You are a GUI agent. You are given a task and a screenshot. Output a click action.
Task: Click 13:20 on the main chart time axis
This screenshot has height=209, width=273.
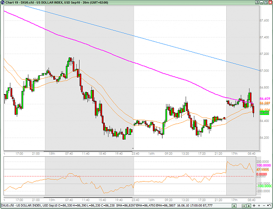tap(185, 154)
